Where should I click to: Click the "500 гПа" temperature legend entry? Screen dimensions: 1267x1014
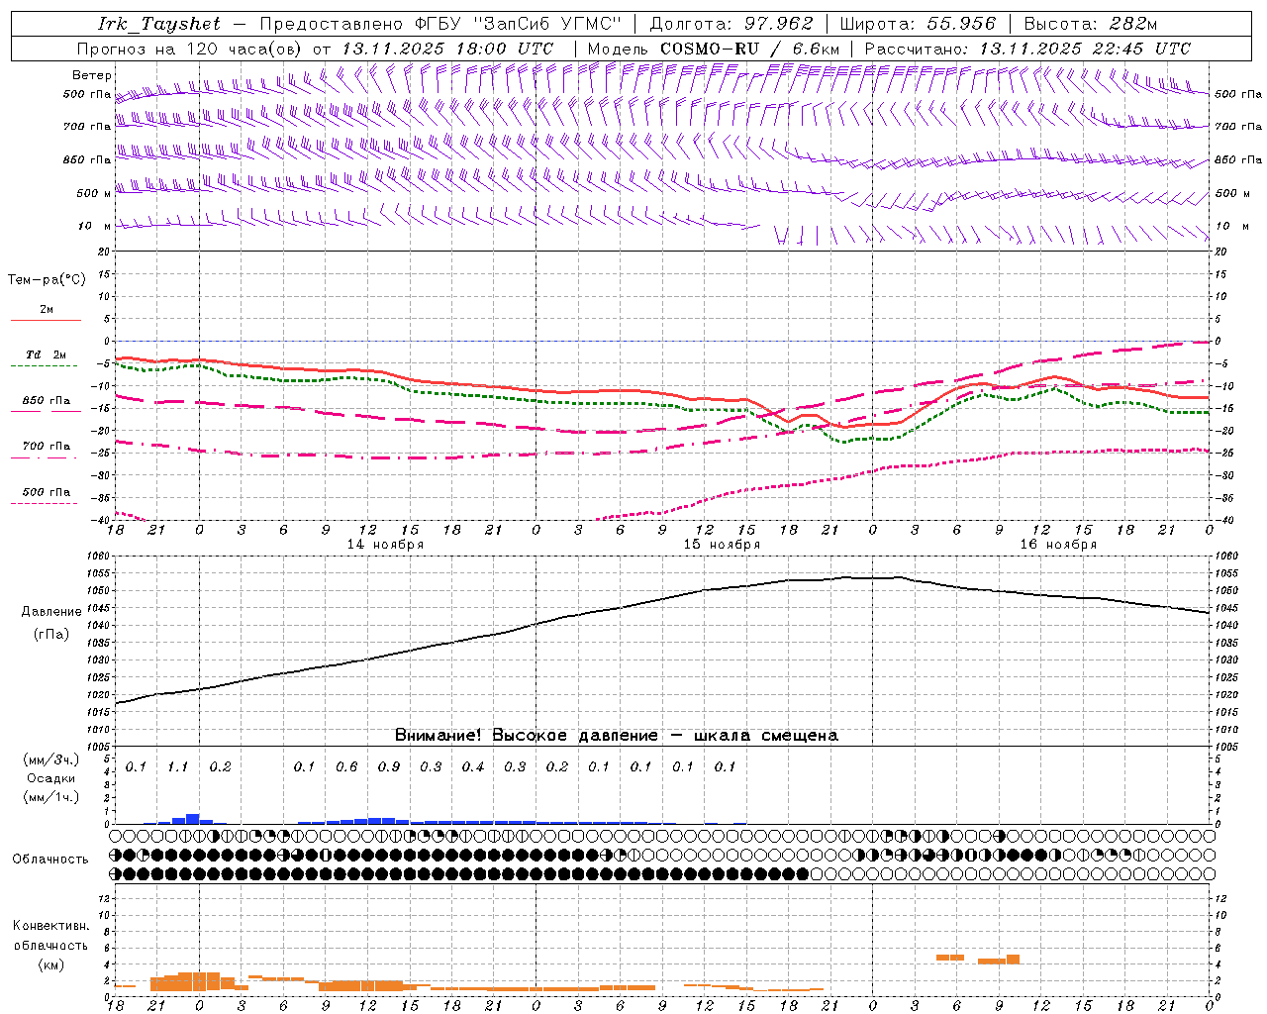[x=47, y=492]
